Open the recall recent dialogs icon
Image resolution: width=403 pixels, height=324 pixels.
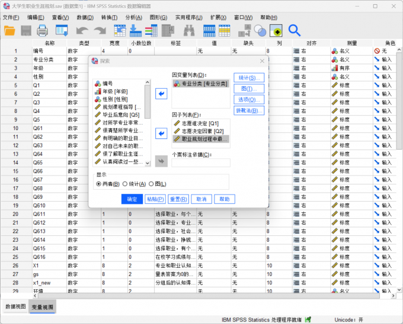pos(62,31)
